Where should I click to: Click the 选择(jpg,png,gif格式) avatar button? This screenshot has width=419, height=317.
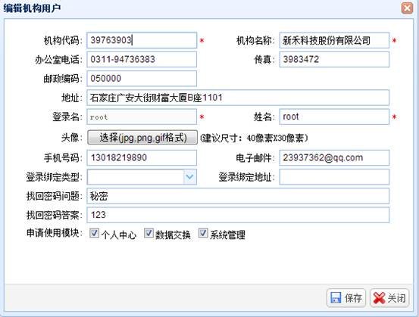pos(142,138)
